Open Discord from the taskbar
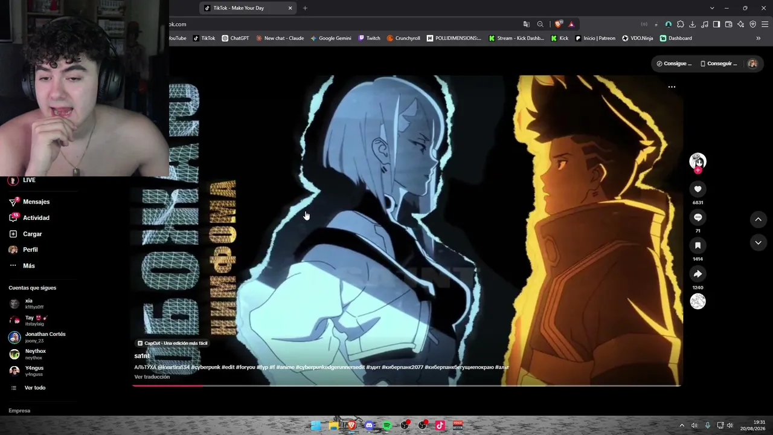This screenshot has height=435, width=773. [370, 425]
